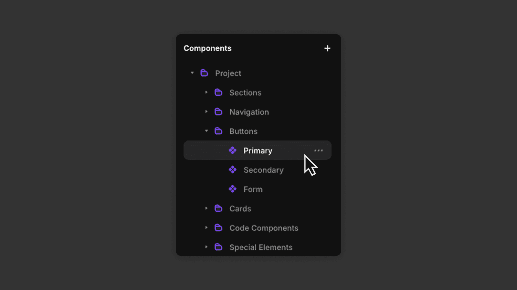Click the Project folder icon

point(204,73)
